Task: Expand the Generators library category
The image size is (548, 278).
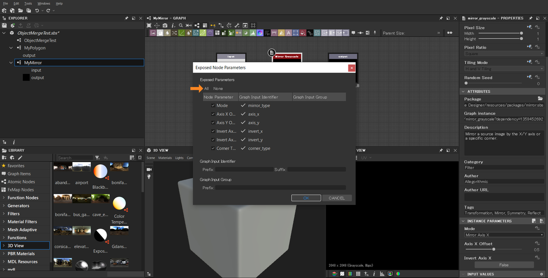Action: point(4,206)
